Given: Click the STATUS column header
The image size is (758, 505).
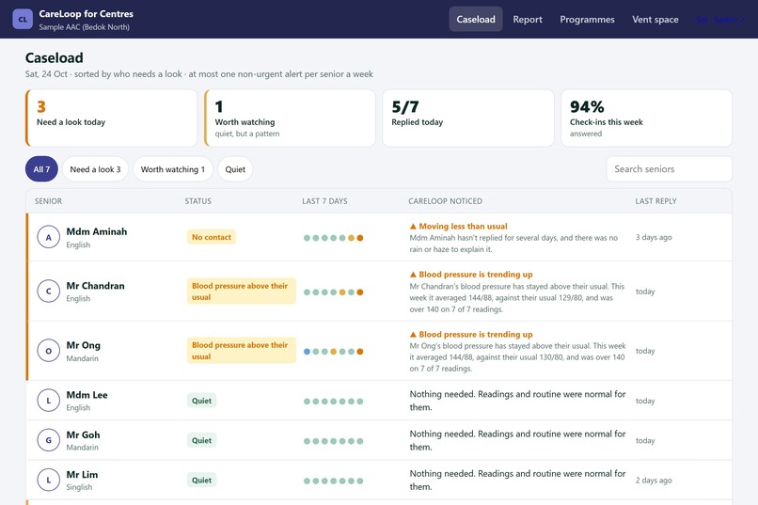Looking at the screenshot, I should 197,201.
